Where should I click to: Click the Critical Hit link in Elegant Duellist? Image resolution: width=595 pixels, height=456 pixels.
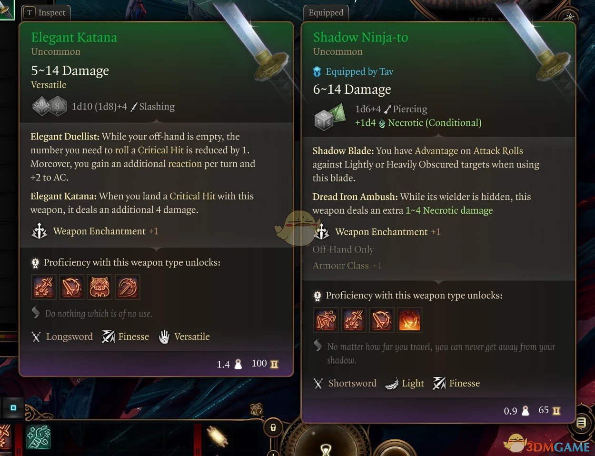coord(160,150)
